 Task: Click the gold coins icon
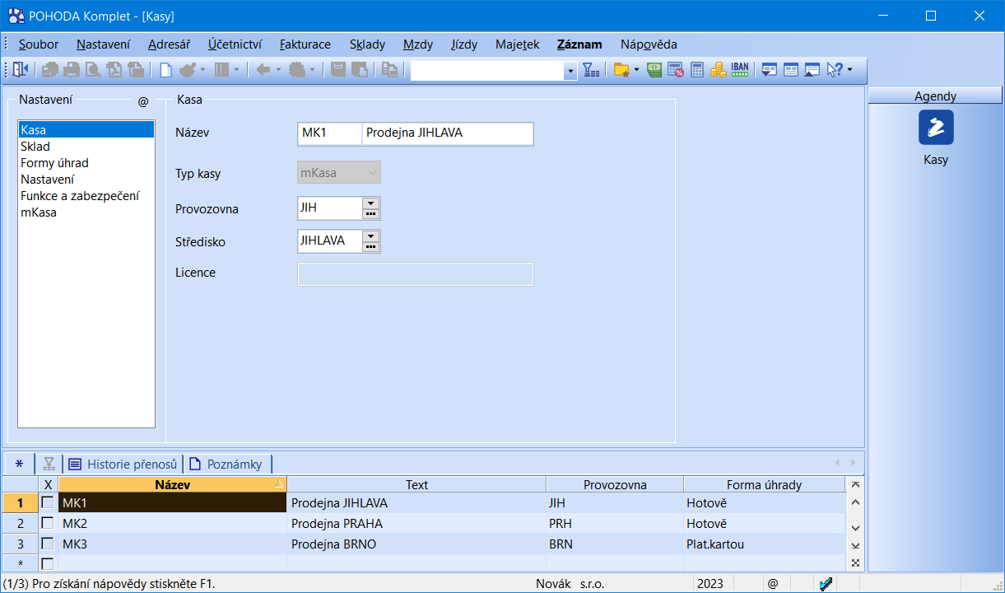[718, 70]
